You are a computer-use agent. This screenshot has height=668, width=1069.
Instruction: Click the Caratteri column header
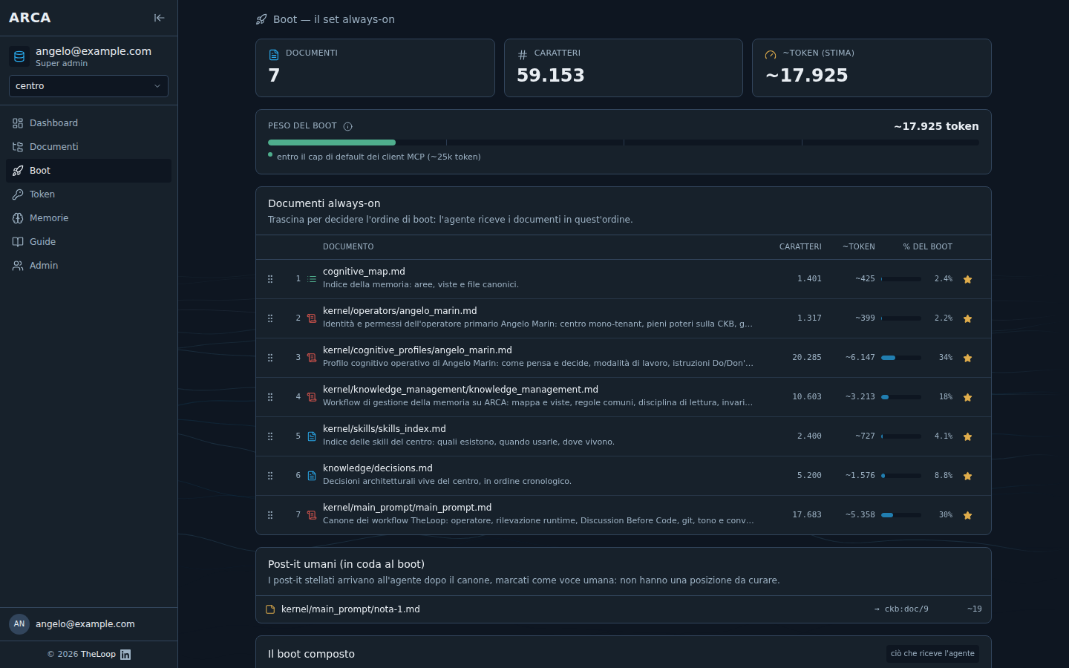(x=800, y=247)
